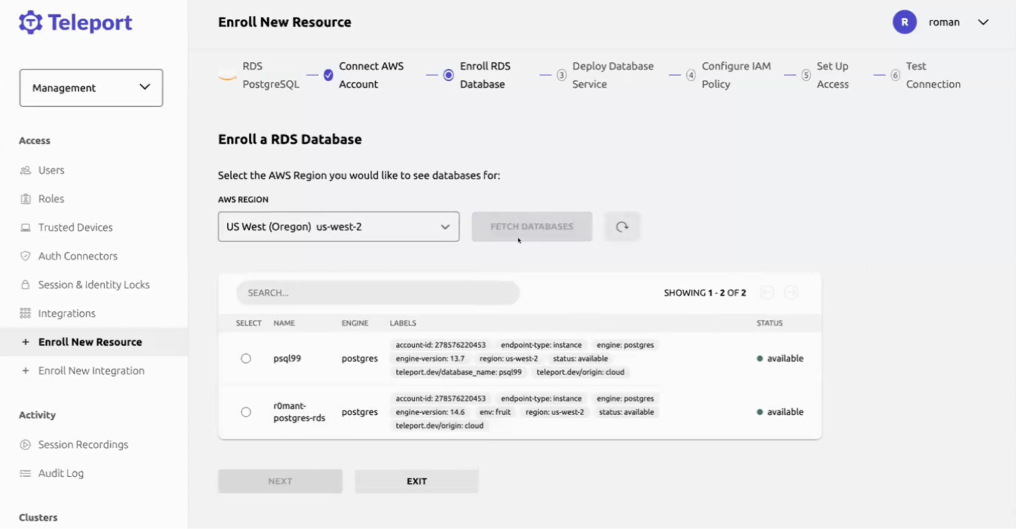Click the refresh databases icon button
The image size is (1016, 529).
622,226
